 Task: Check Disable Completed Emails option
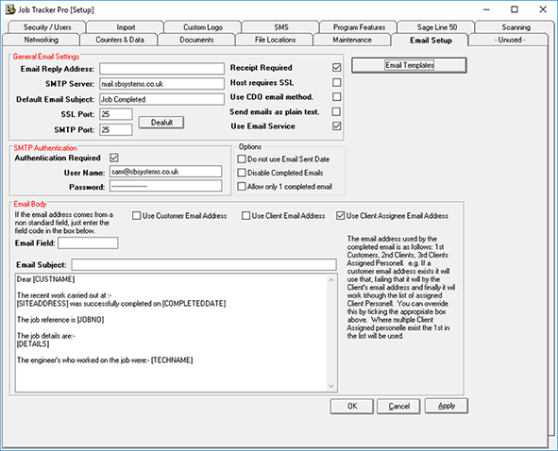click(242, 173)
